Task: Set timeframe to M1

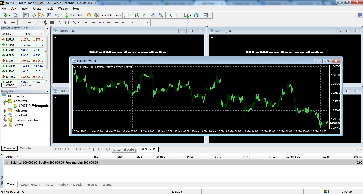Action: click(x=86, y=22)
